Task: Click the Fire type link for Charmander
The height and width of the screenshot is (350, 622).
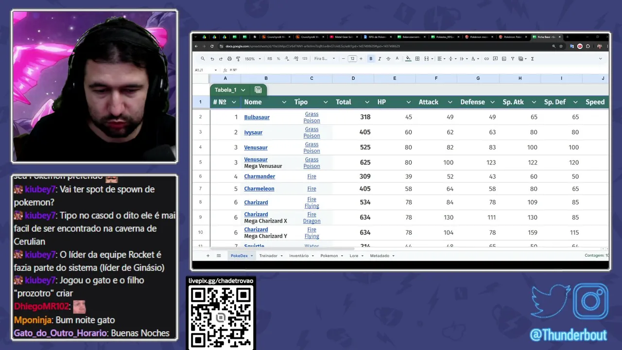Action: 311,176
